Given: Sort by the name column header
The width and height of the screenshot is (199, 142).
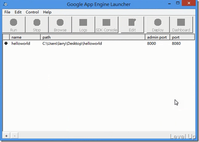Looking at the screenshot, I should point(25,37).
